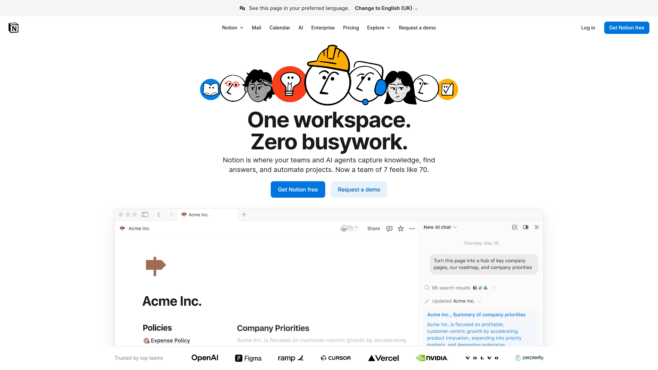Click the search magnifier icon by 96 results
The width and height of the screenshot is (658, 370).
427,288
